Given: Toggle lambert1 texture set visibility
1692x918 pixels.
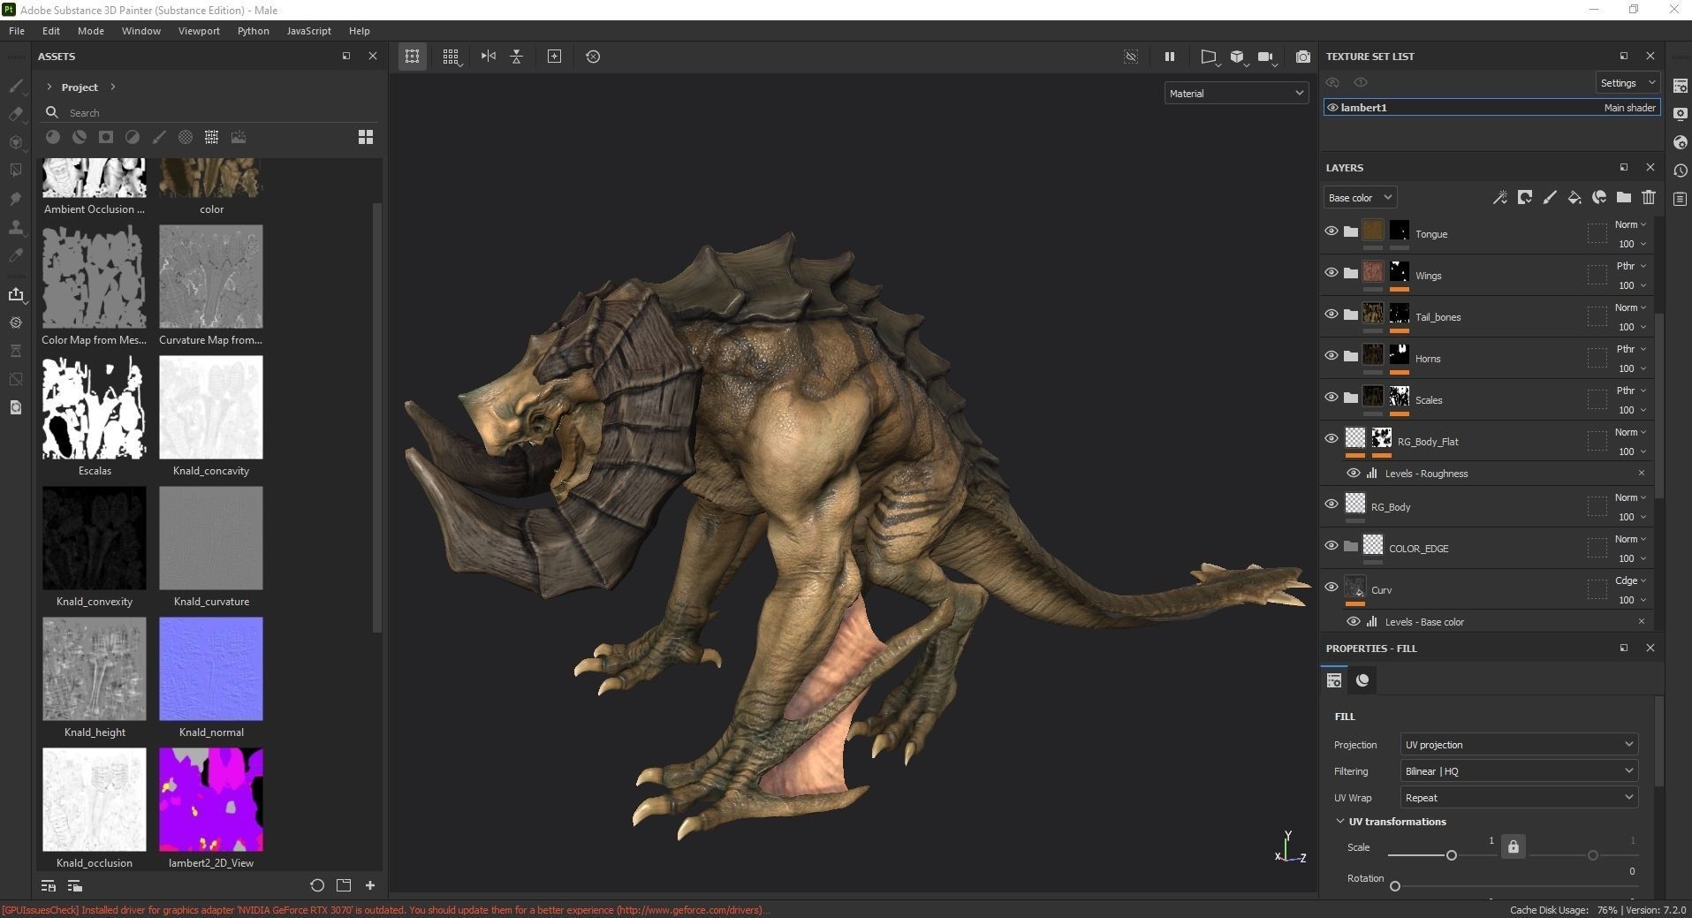Looking at the screenshot, I should (x=1332, y=108).
